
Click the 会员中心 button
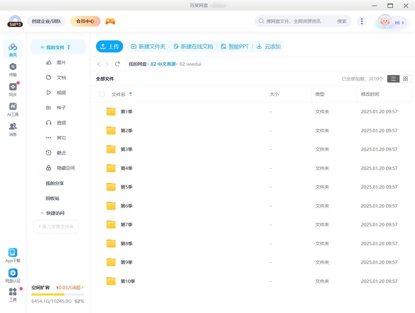click(x=85, y=21)
